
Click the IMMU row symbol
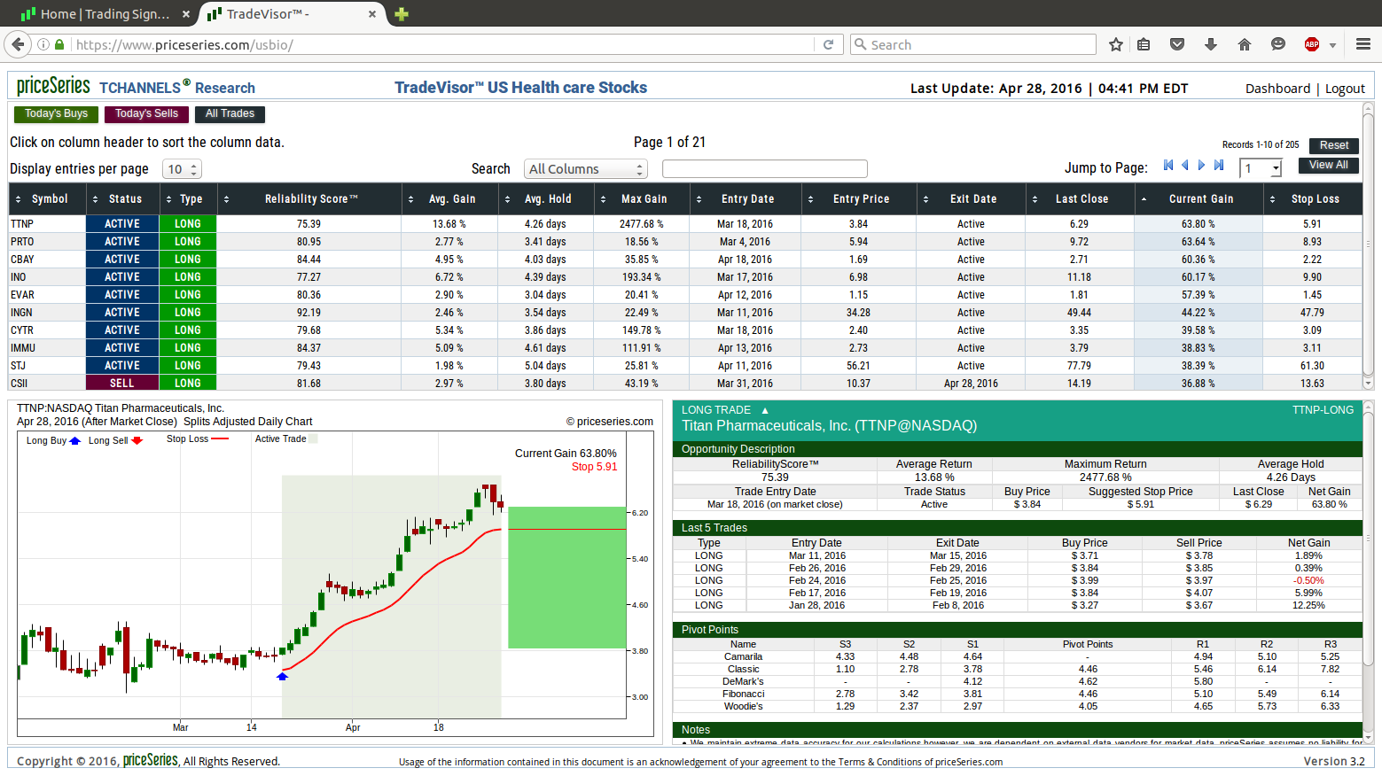point(23,348)
